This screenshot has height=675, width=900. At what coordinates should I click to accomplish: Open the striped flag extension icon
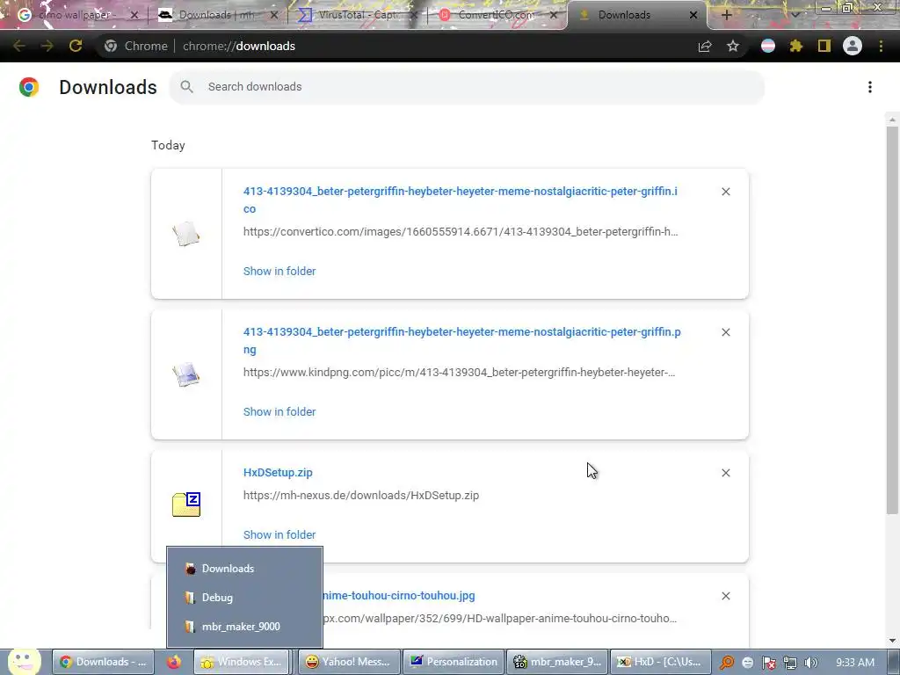pyautogui.click(x=768, y=46)
